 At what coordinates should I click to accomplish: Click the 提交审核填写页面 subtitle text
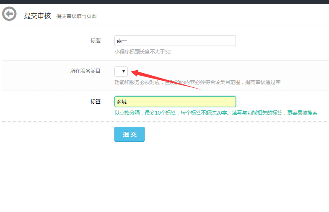coord(76,16)
